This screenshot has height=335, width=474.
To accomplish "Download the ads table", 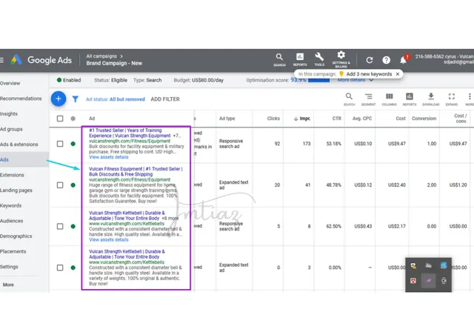I will coord(431,99).
